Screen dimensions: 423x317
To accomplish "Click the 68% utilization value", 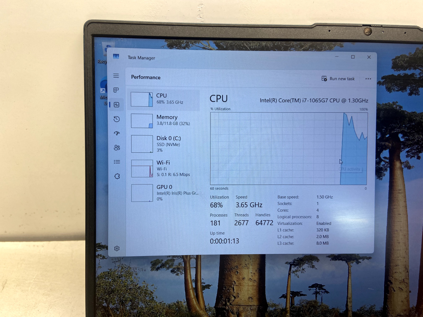I will click(216, 205).
